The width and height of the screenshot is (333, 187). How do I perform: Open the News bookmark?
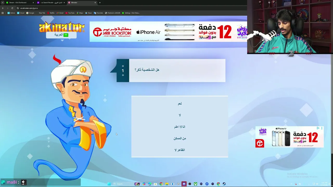[x=88, y=13]
